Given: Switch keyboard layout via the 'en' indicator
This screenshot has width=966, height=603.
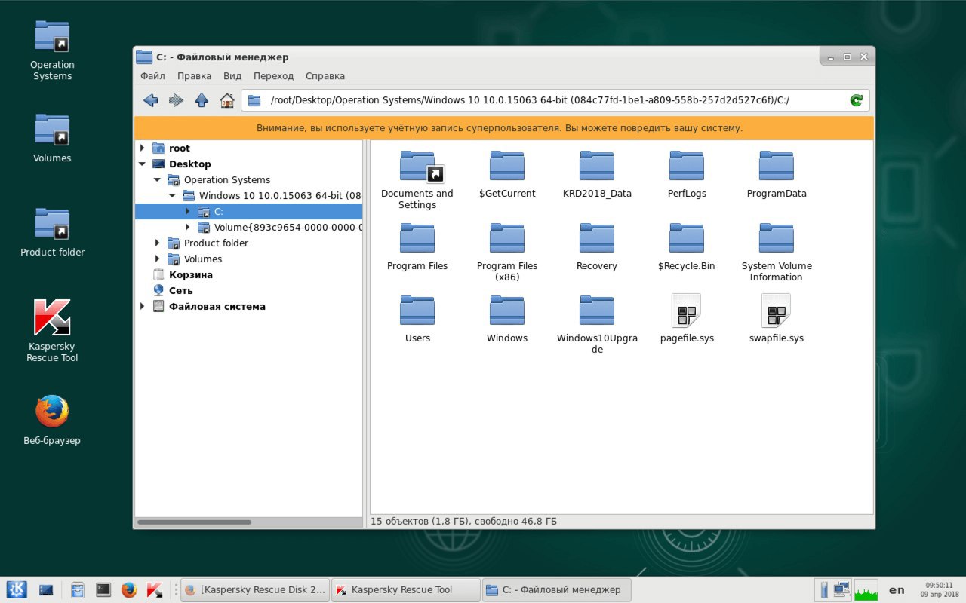Looking at the screenshot, I should pos(897,589).
